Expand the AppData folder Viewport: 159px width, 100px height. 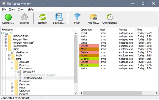(12, 62)
